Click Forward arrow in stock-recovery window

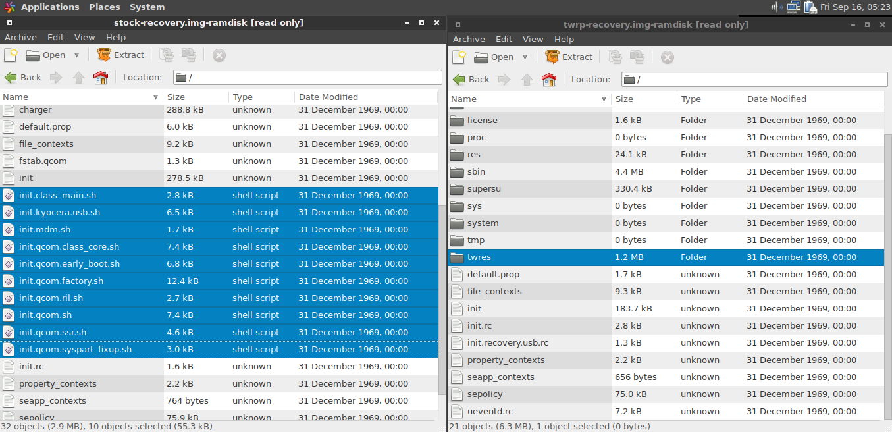pyautogui.click(x=56, y=78)
